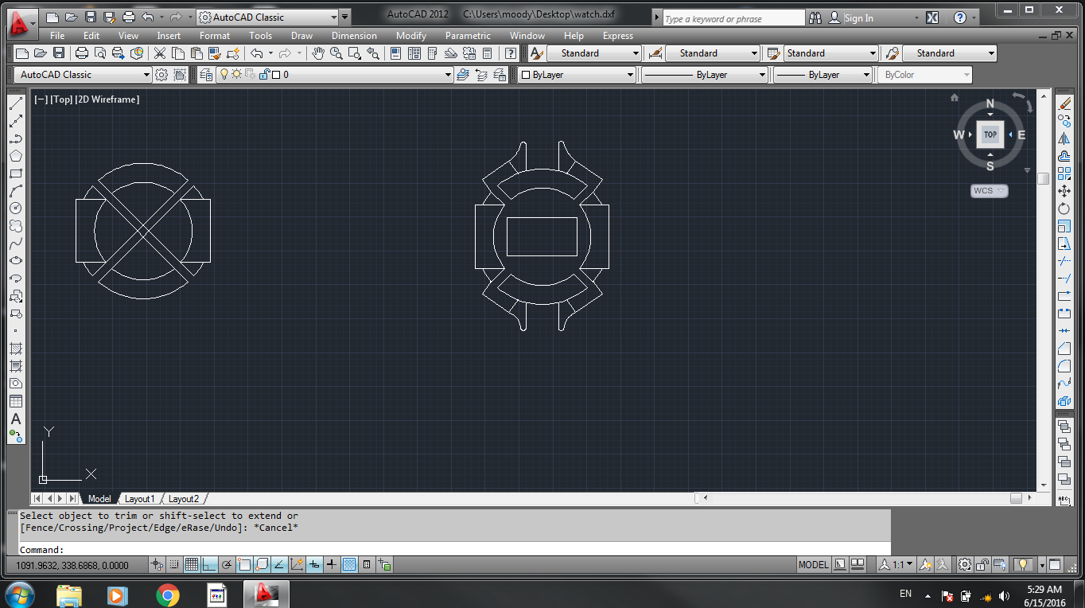Select the Move tool in Modify toolbar
The width and height of the screenshot is (1085, 608).
pyautogui.click(x=1064, y=191)
